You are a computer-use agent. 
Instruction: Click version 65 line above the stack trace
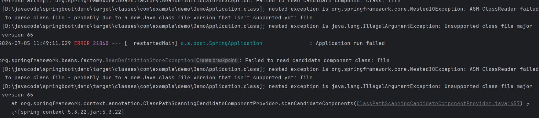point(18,95)
